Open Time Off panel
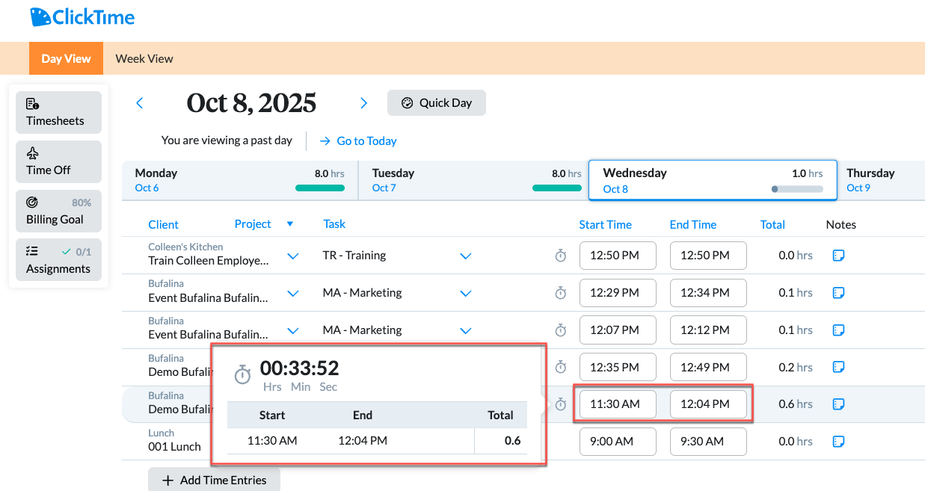The width and height of the screenshot is (925, 491). click(58, 161)
